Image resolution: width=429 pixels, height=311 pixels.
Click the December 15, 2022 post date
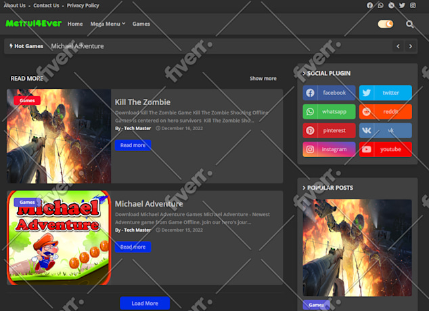point(179,230)
